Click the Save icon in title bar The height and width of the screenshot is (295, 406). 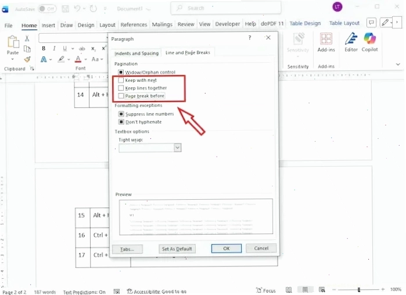click(65, 9)
